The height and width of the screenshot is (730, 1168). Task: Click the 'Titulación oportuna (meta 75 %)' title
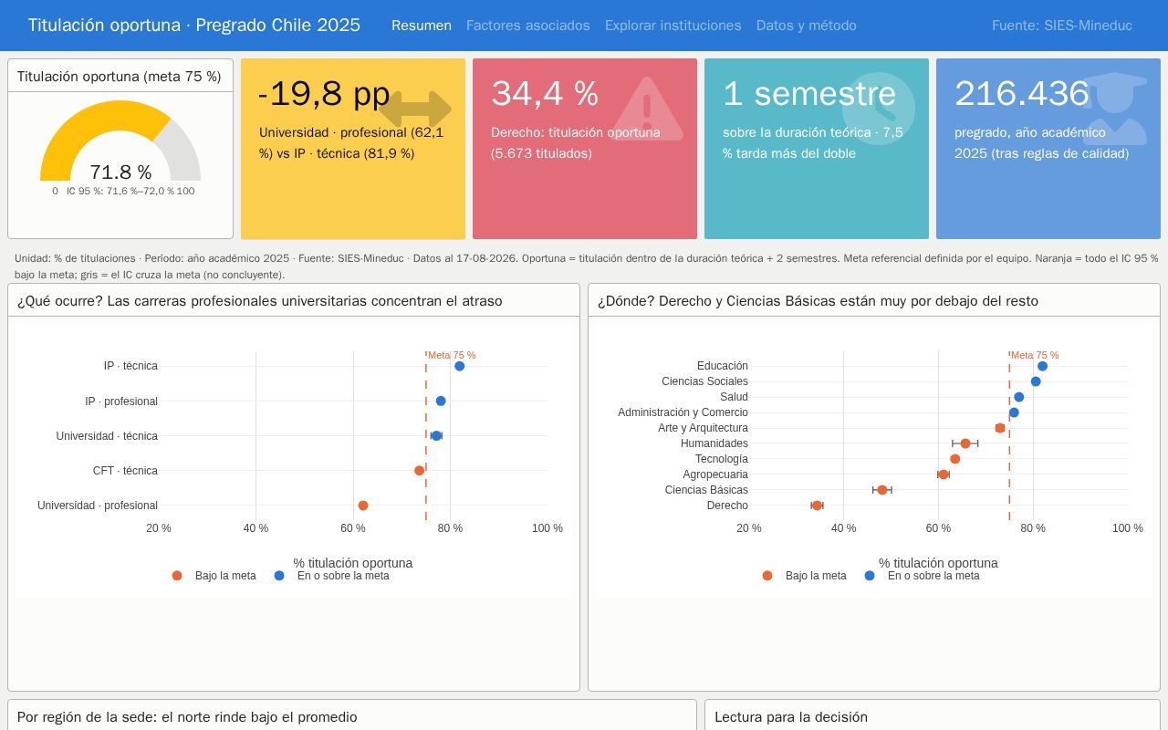click(x=120, y=77)
